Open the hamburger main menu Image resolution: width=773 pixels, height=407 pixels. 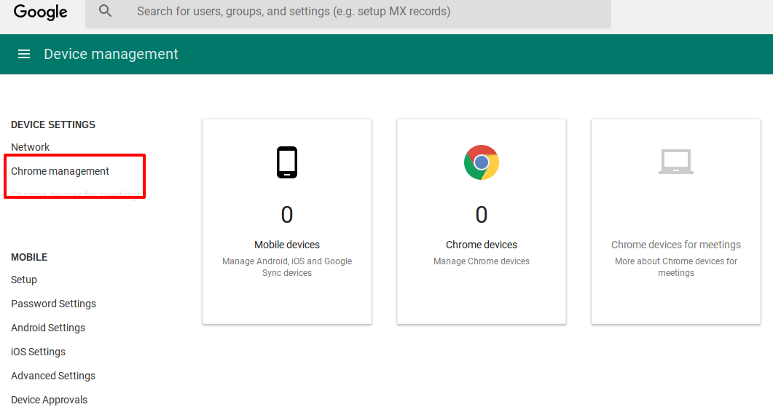[x=23, y=54]
